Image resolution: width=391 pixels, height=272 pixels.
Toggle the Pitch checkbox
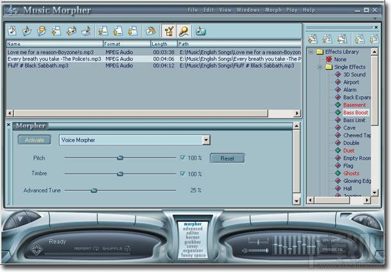click(x=182, y=157)
